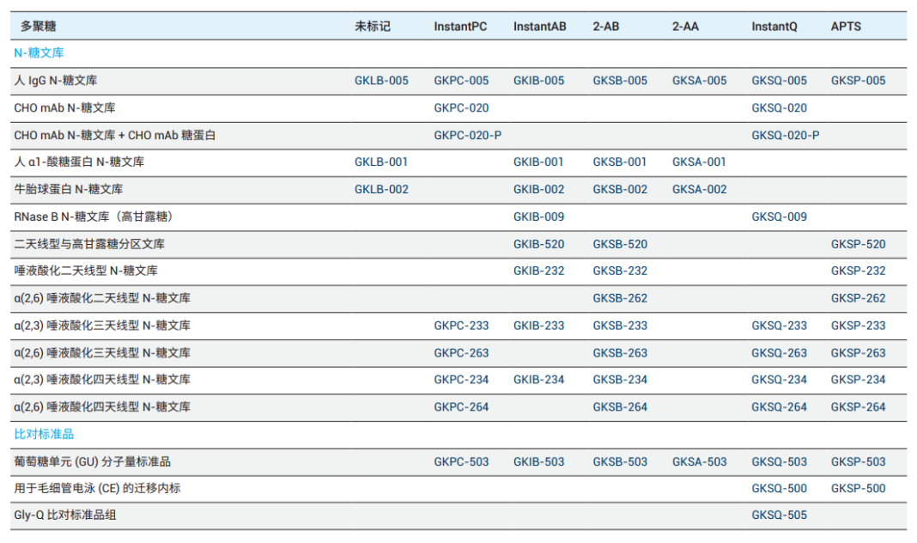Click GKSQ-263 link
The height and width of the screenshot is (543, 917).
[779, 353]
